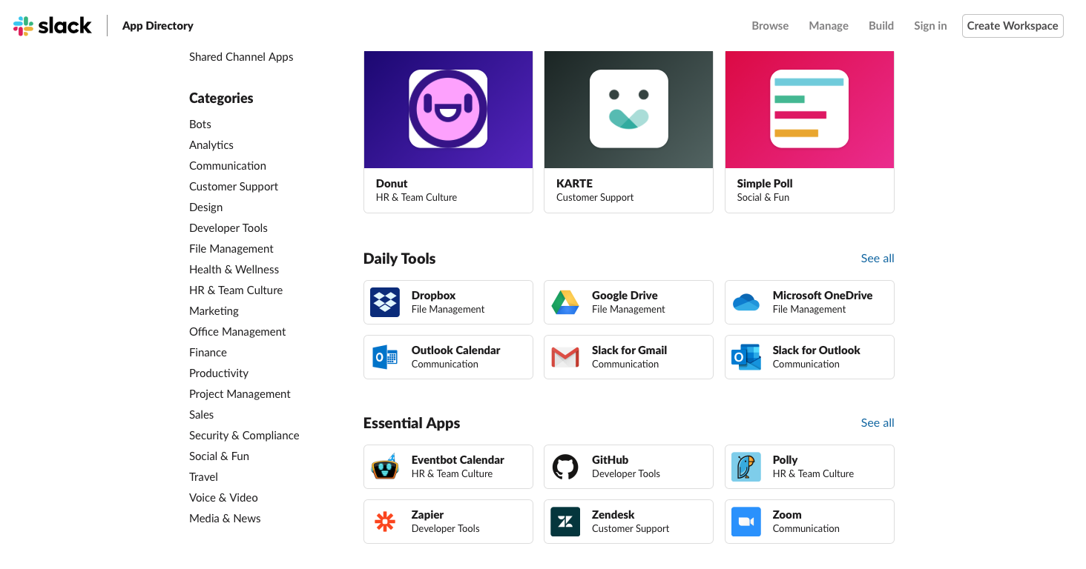This screenshot has height=569, width=1086.
Task: Click the Slack for Gmail icon
Action: [x=565, y=357]
